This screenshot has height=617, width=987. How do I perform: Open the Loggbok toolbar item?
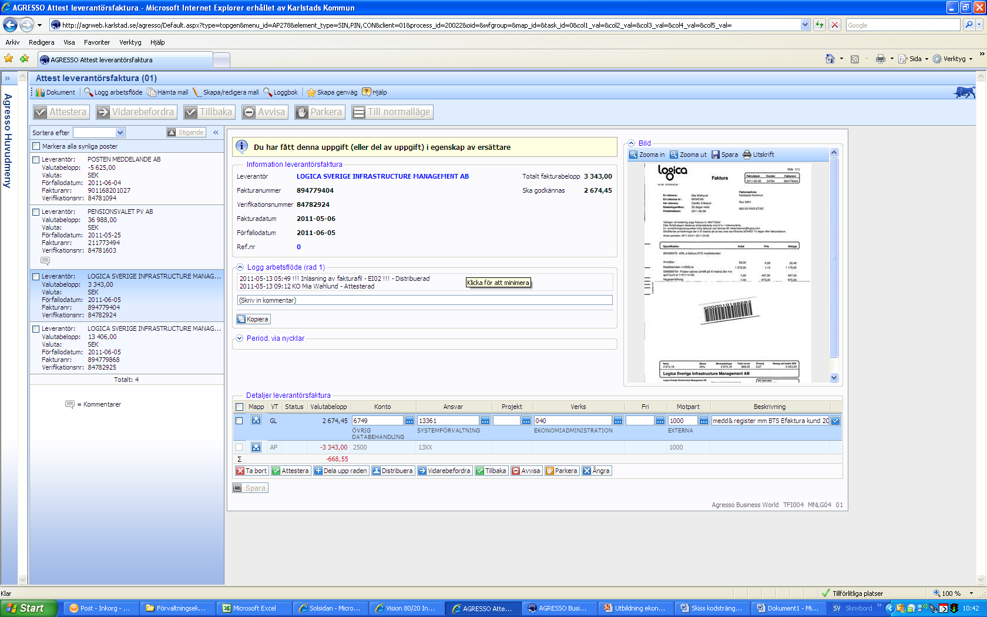click(280, 92)
